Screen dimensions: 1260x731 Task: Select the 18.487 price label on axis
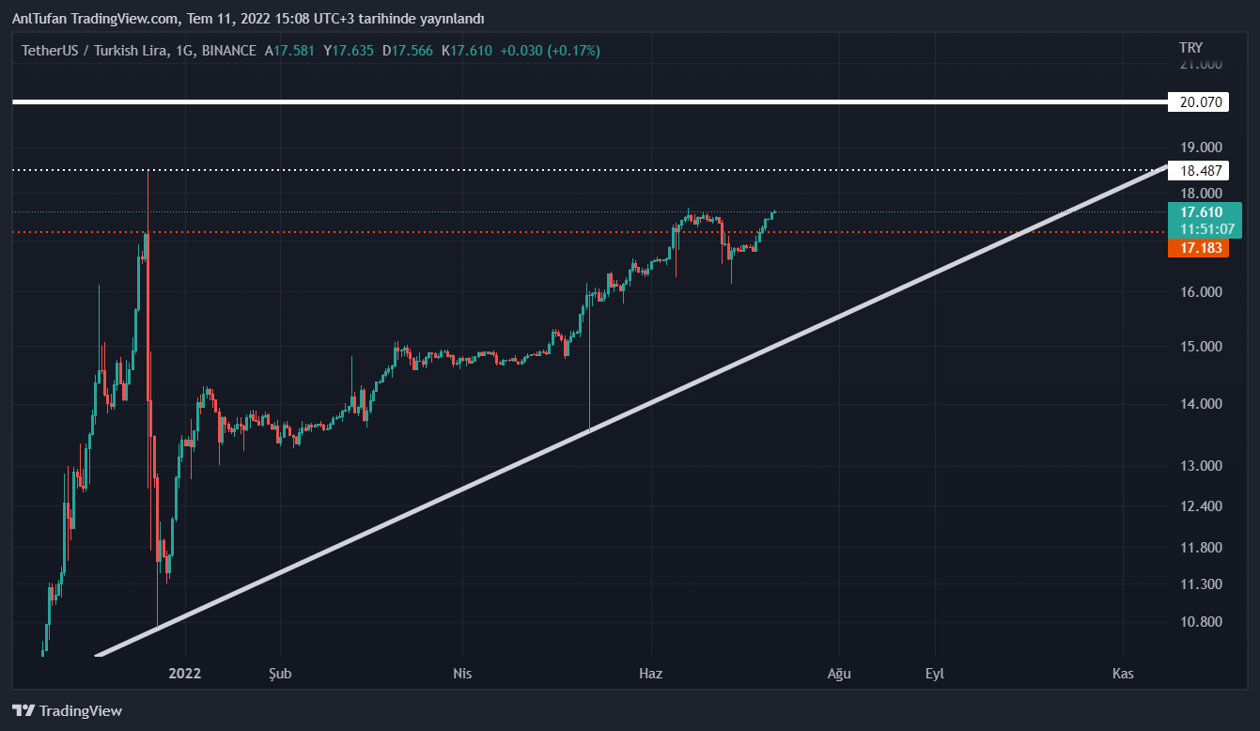[x=1198, y=171]
